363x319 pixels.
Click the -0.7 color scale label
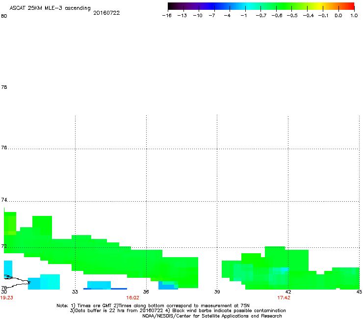click(x=261, y=16)
